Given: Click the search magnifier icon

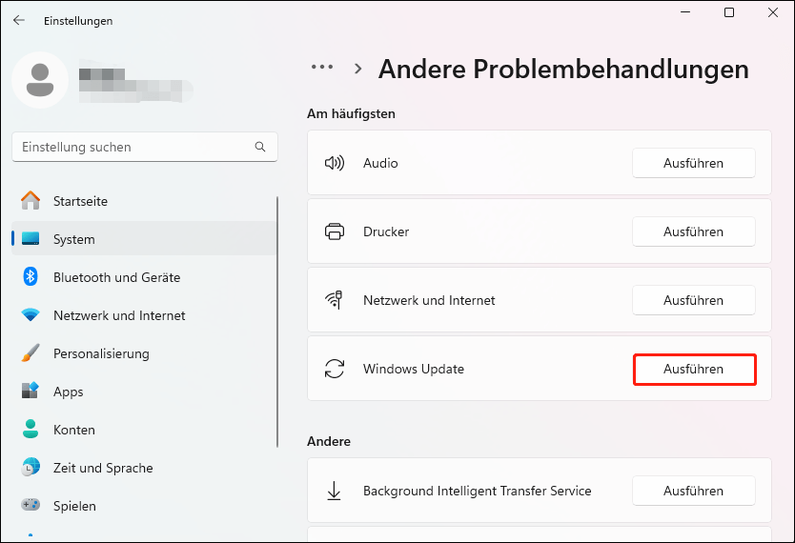Looking at the screenshot, I should tap(260, 147).
